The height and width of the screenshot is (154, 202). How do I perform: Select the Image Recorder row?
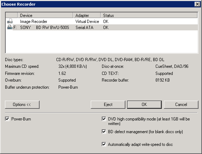point(102,22)
